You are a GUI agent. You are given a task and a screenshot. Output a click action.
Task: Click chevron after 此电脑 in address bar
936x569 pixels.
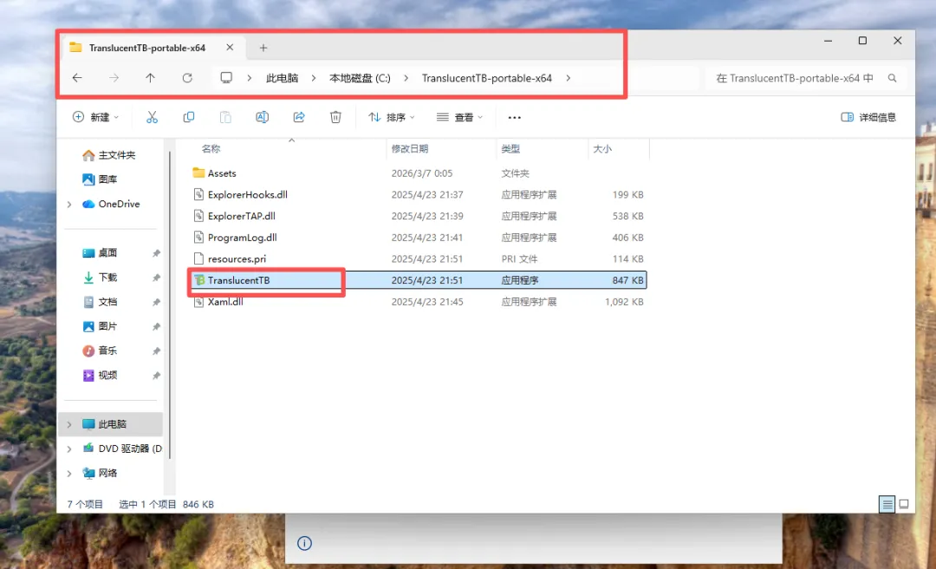pyautogui.click(x=314, y=78)
